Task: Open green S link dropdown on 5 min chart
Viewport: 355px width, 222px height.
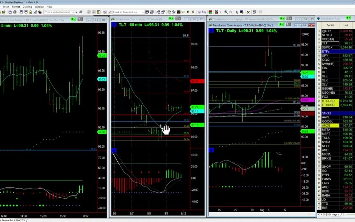Action: pyautogui.click(x=73, y=19)
